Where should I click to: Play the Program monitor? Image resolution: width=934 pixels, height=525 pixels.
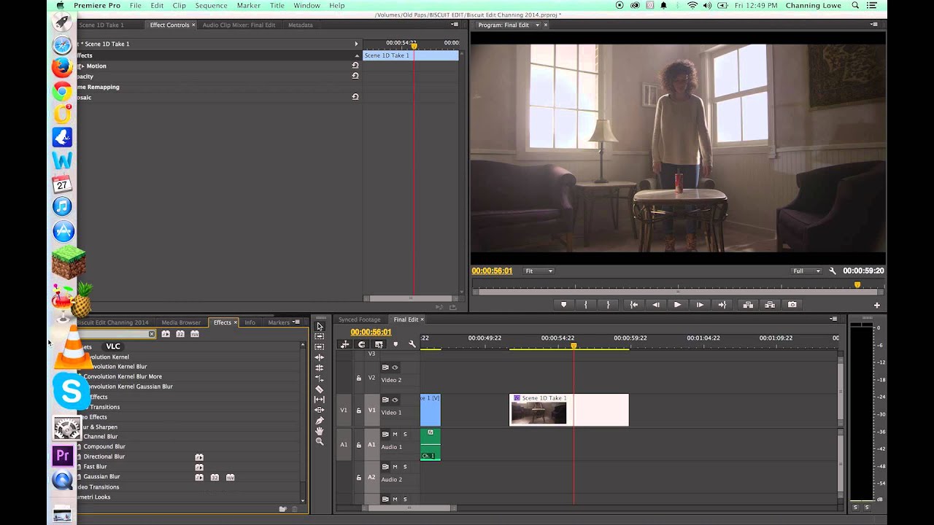pyautogui.click(x=677, y=305)
